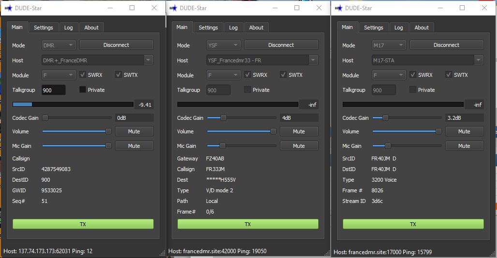This screenshot has height=258, width=497.
Task: Click Disconnect in the YSF window
Action: (281, 45)
